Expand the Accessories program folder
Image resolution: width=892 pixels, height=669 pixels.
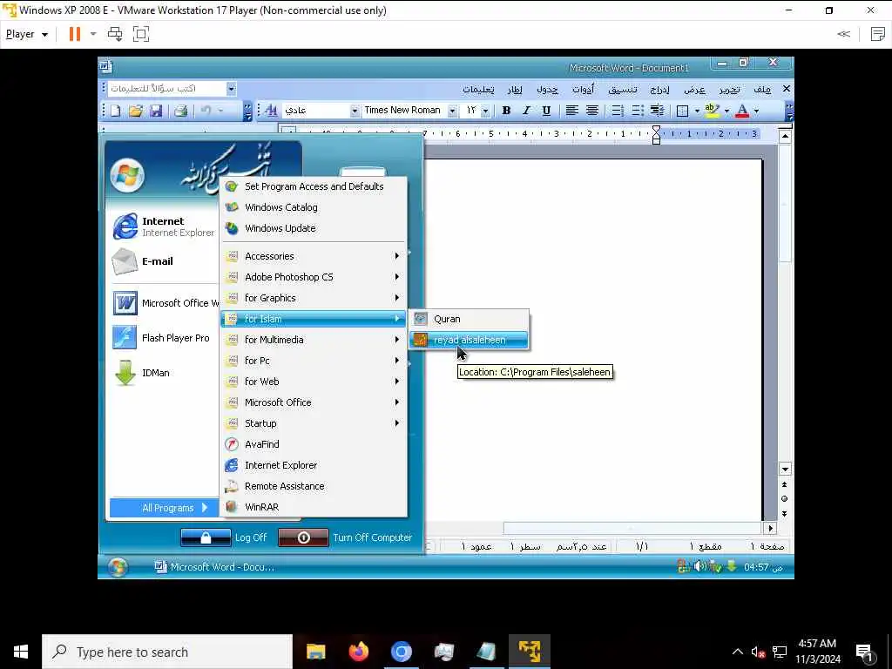pyautogui.click(x=313, y=256)
